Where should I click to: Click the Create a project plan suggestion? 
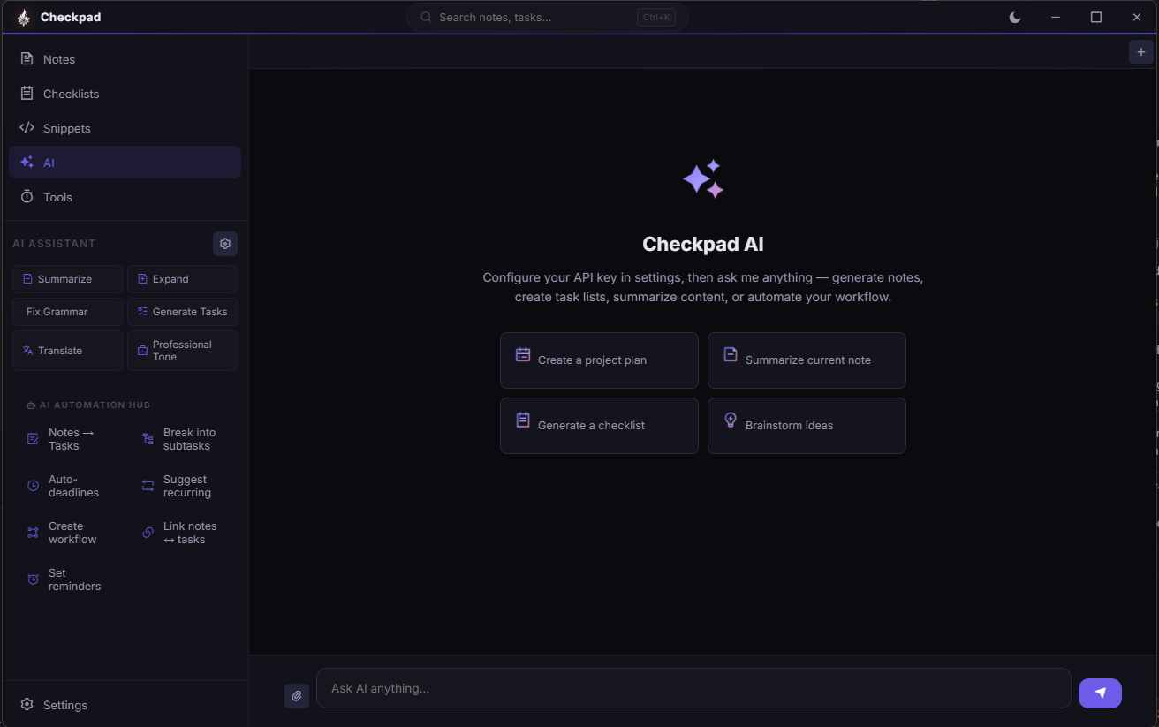(x=599, y=360)
